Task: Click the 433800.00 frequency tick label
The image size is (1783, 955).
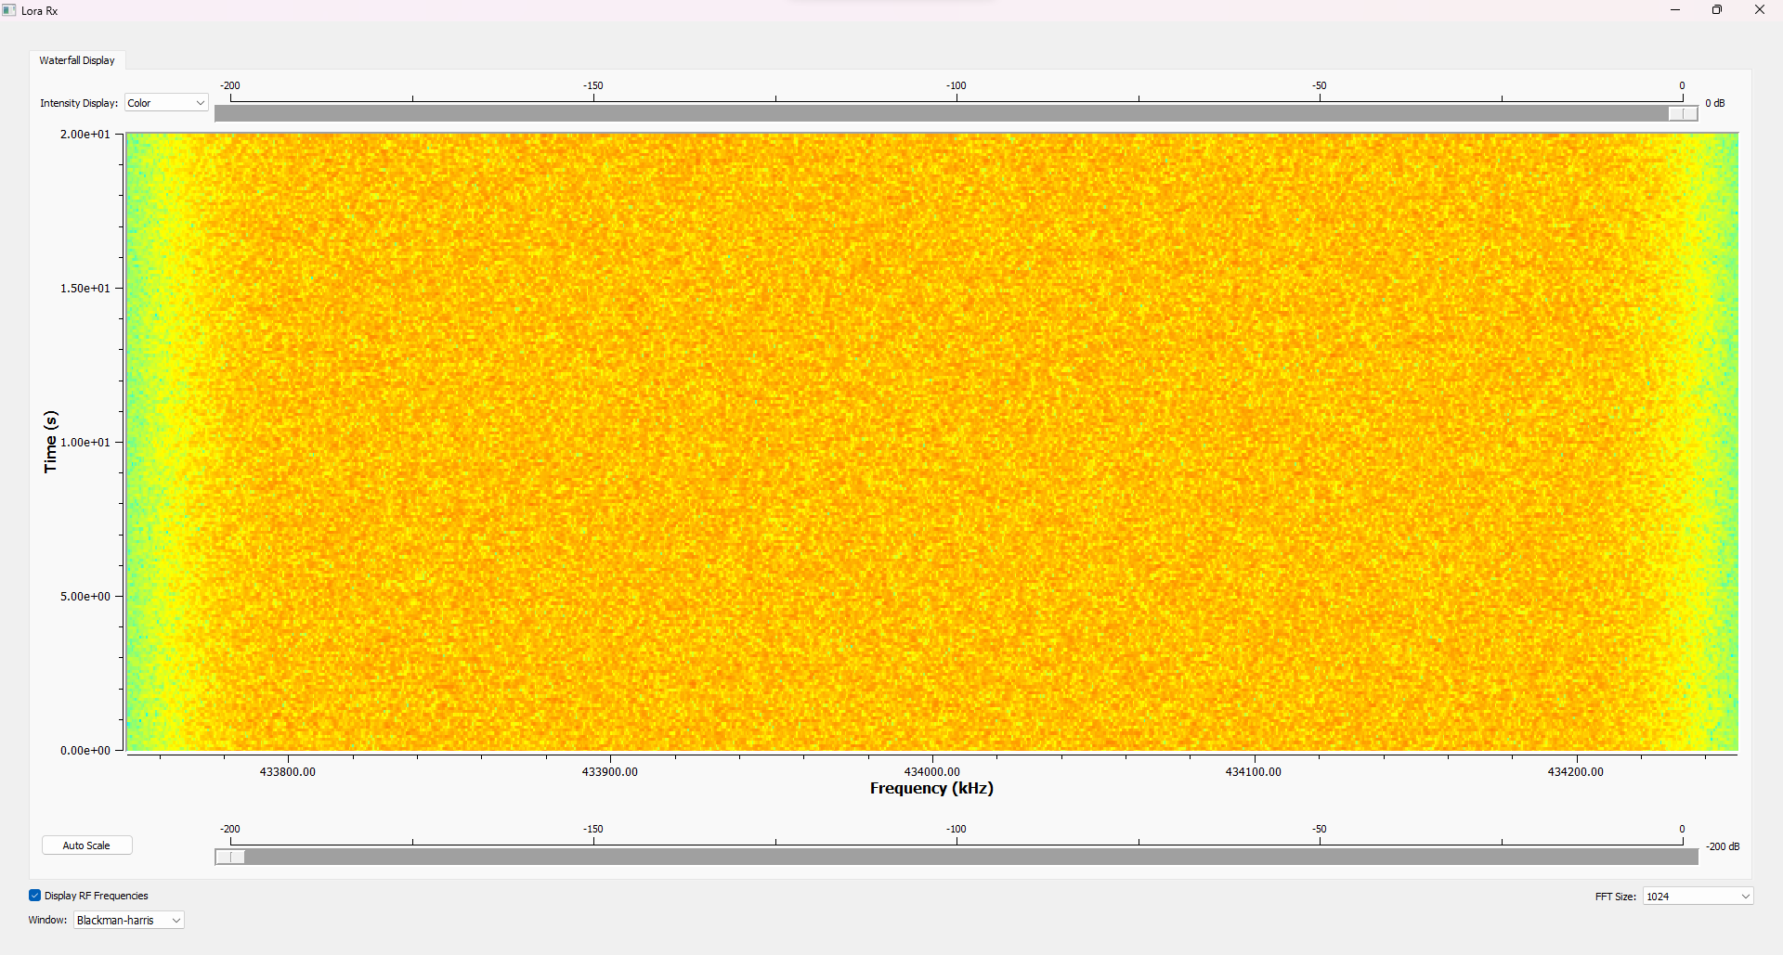Action: 288,772
